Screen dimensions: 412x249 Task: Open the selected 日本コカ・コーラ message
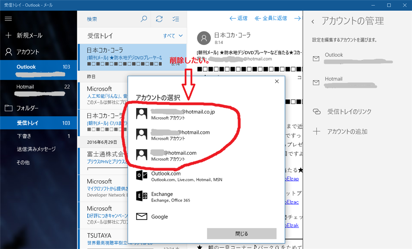[x=132, y=57]
